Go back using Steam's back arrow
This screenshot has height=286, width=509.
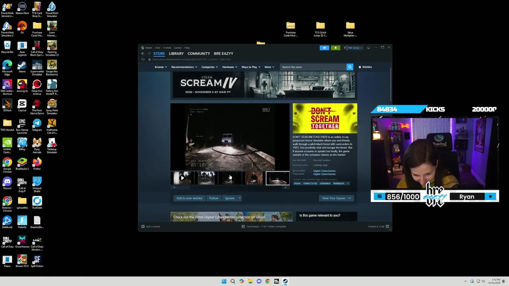[x=143, y=54]
